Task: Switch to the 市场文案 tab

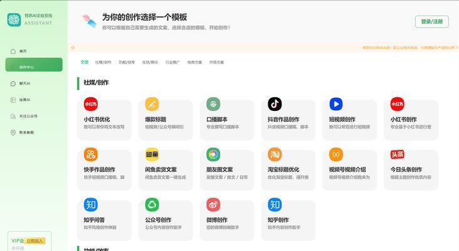Action: [x=216, y=62]
